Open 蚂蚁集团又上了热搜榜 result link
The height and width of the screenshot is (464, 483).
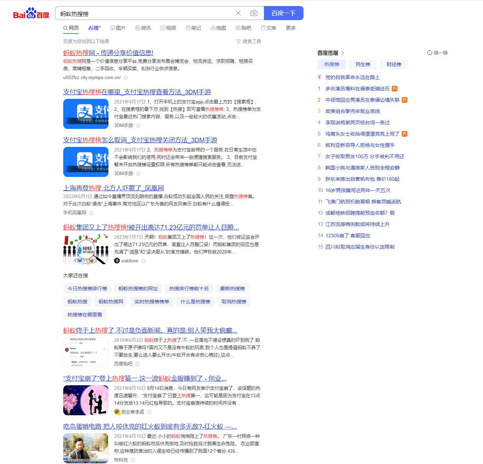click(151, 227)
